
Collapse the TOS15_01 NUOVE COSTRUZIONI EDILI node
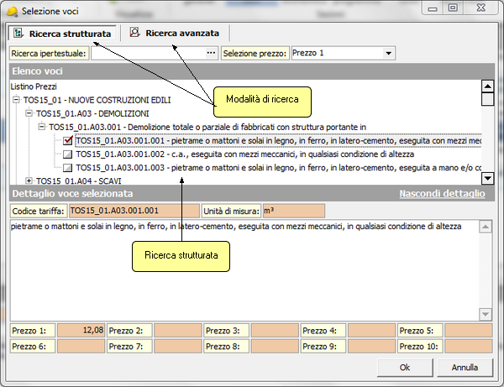coord(17,99)
